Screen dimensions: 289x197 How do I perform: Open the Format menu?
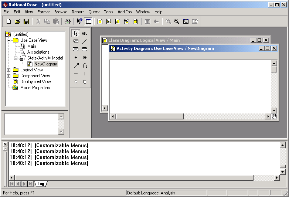pos(44,12)
